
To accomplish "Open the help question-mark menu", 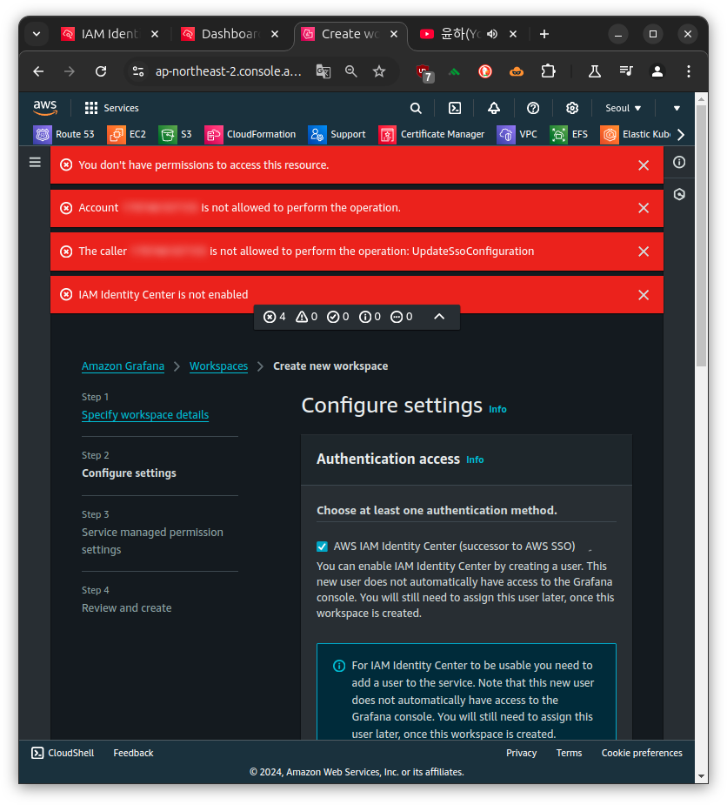I will 533,108.
